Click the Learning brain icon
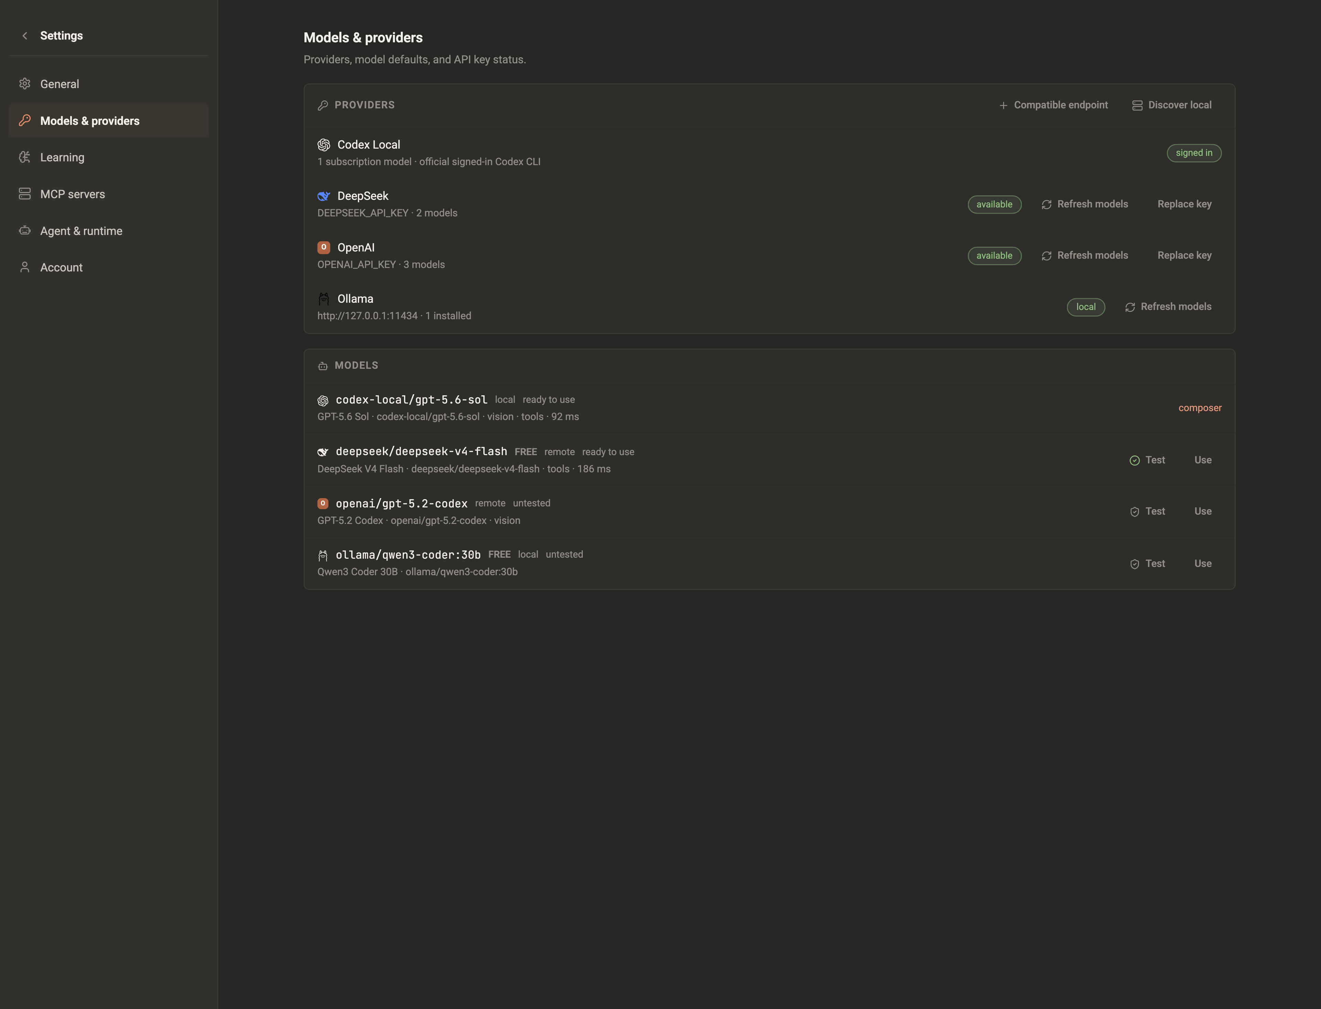This screenshot has width=1321, height=1009. click(25, 157)
